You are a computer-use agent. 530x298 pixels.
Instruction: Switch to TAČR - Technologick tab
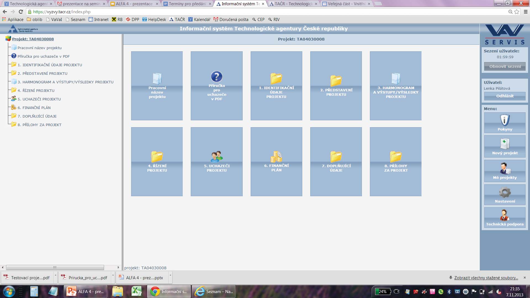click(x=293, y=4)
